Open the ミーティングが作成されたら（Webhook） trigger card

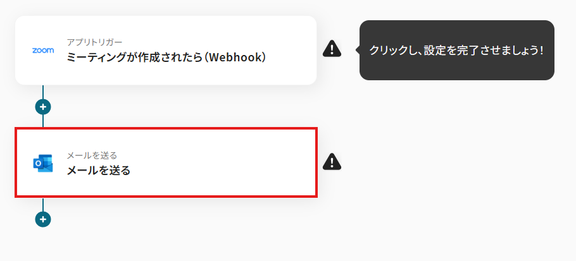pyautogui.click(x=166, y=50)
